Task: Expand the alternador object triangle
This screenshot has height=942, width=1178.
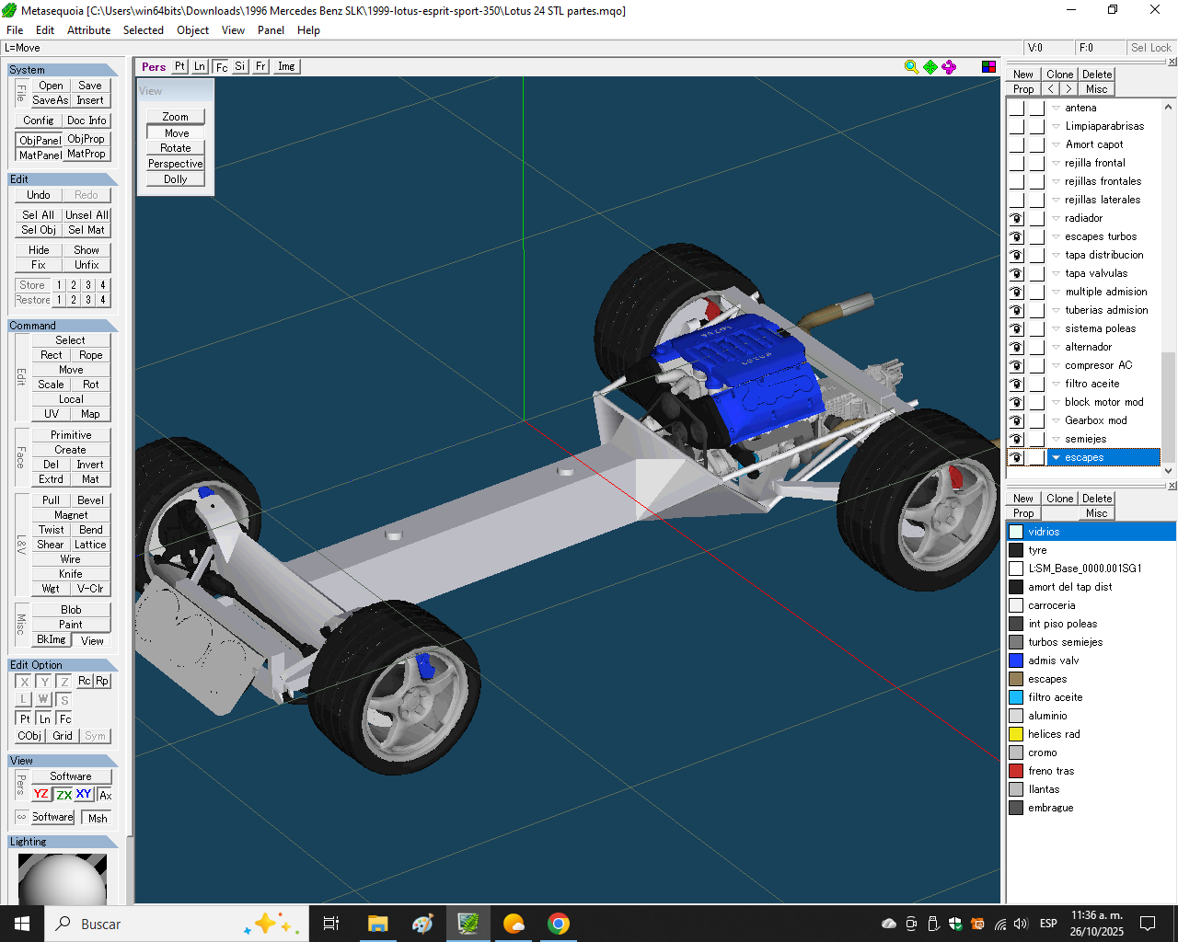Action: pos(1056,347)
